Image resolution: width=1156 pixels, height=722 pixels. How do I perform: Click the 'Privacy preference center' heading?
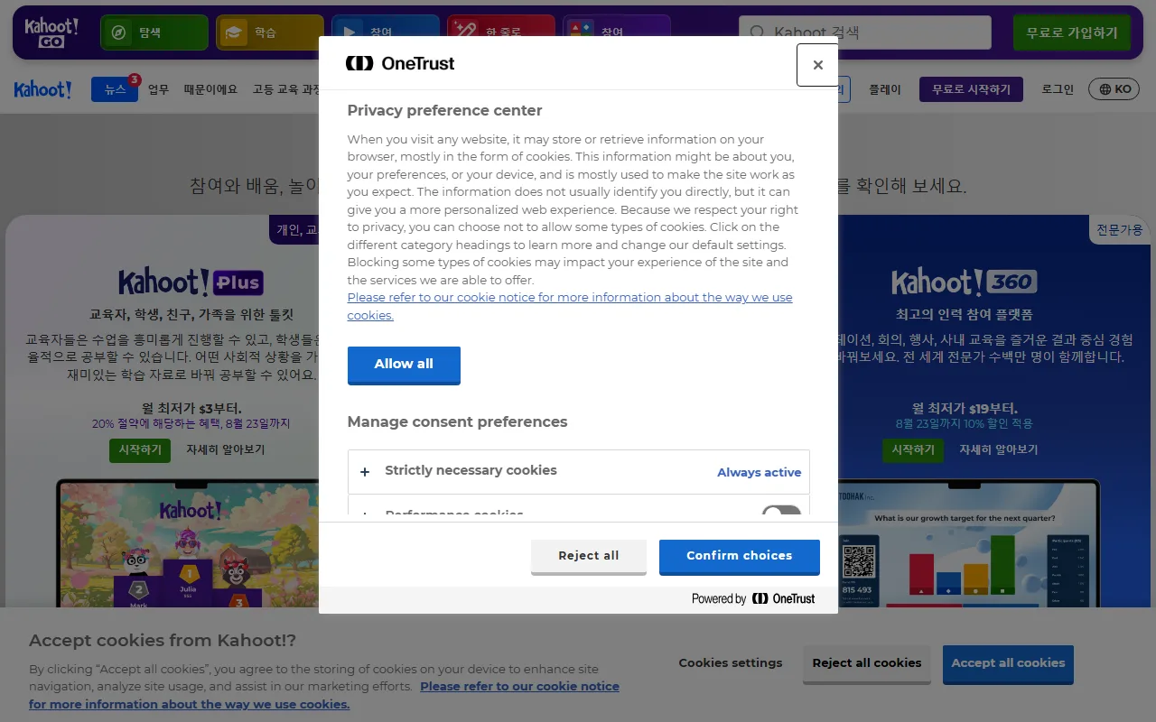click(x=445, y=110)
